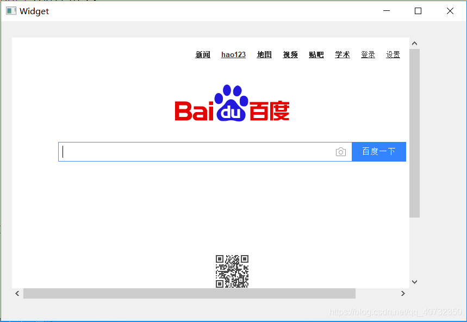This screenshot has width=467, height=322.
Task: Click the vertical scrollbar up arrow
Action: pos(414,44)
